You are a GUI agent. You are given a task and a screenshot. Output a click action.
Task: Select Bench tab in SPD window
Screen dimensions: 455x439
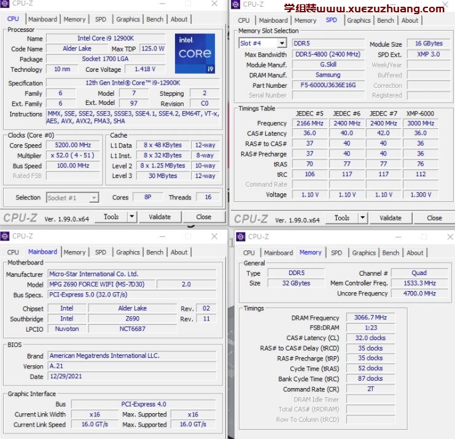(386, 21)
